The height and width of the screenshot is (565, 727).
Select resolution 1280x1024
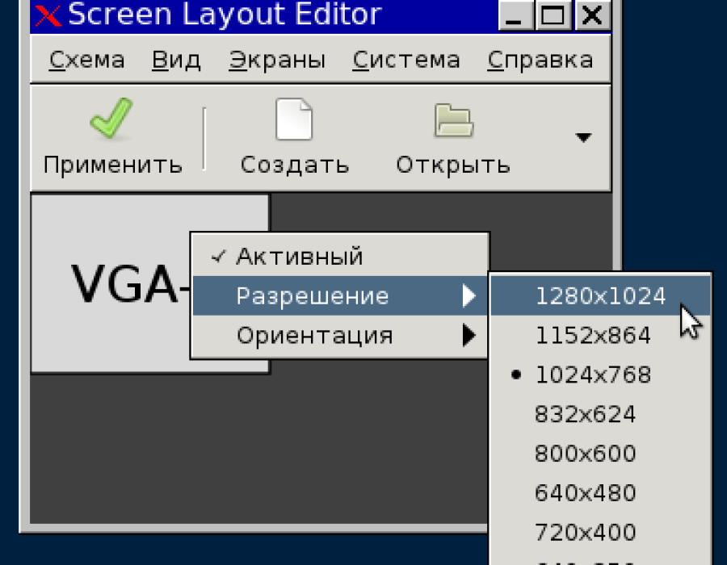point(600,295)
